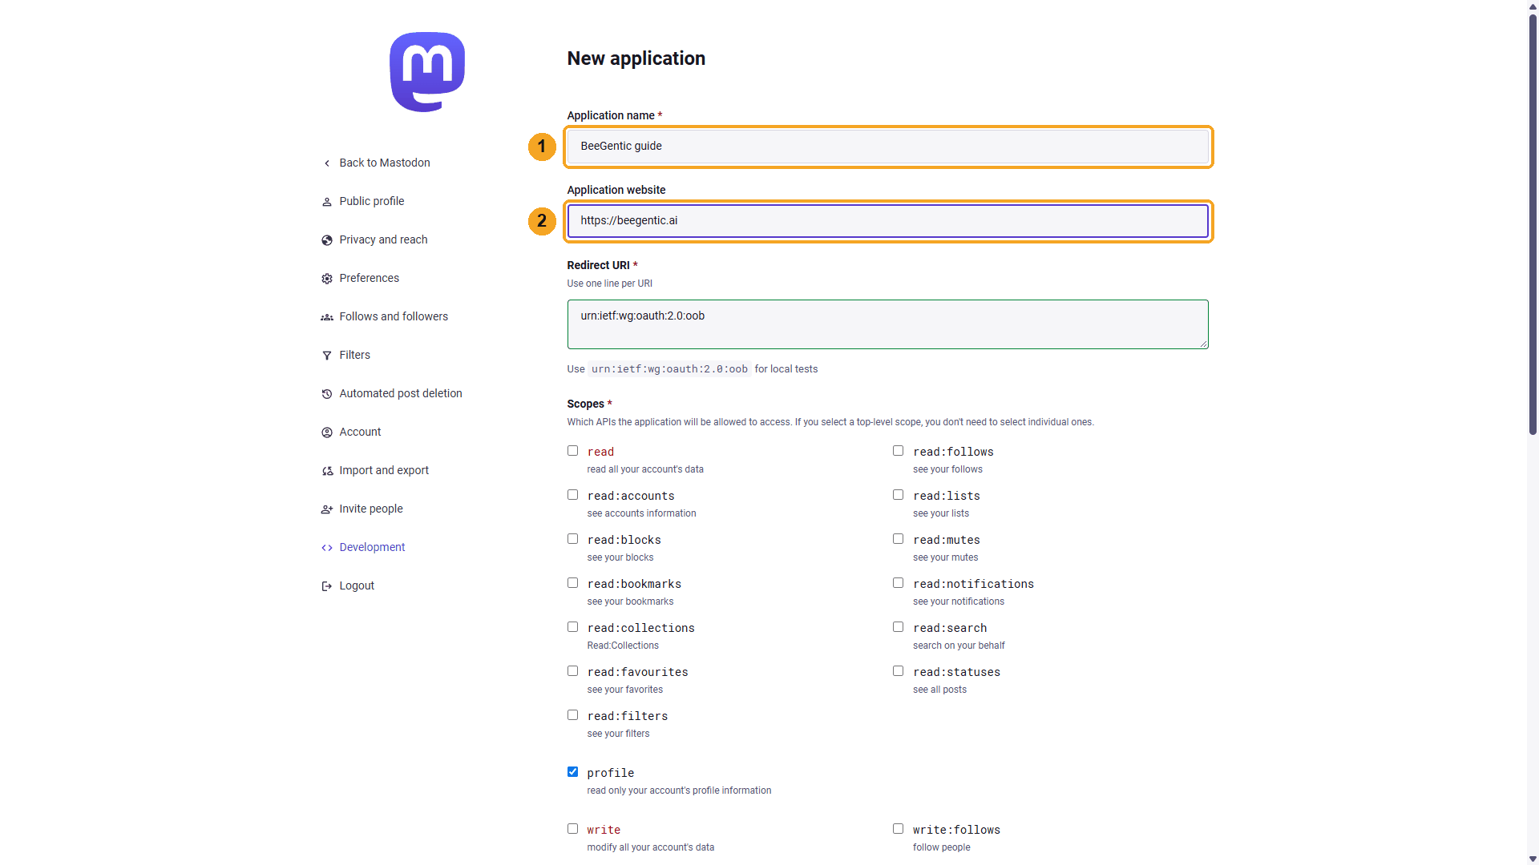Click the Development code brackets icon
Viewport: 1539px width, 865px height.
(x=327, y=548)
